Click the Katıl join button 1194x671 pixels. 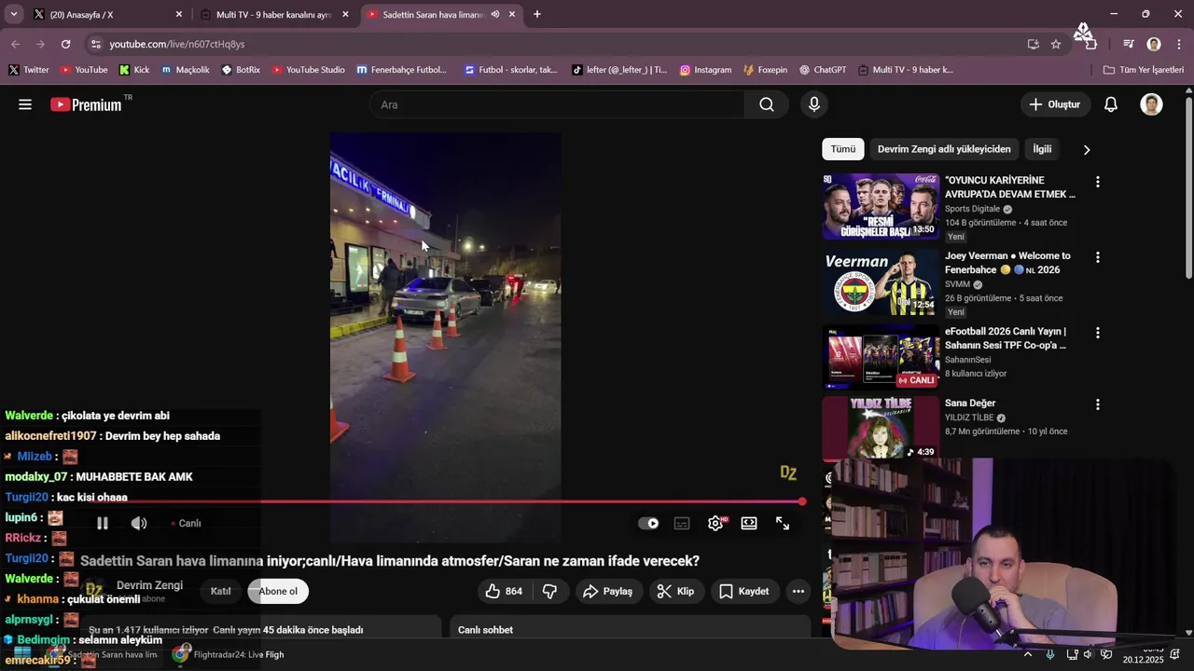[221, 591]
